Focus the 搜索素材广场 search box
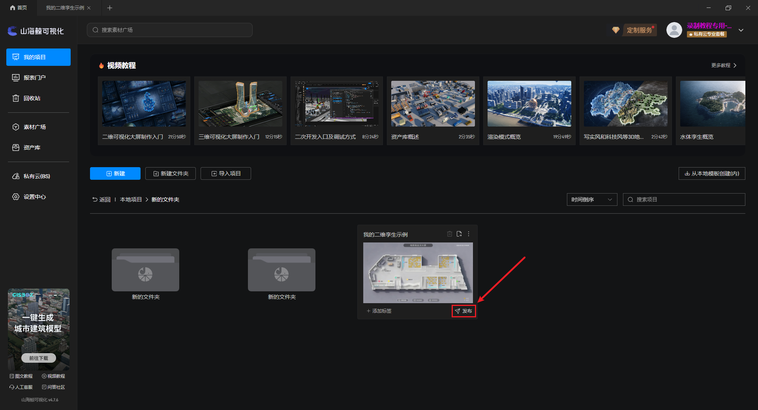Screen dimensions: 758x410 (x=170, y=30)
